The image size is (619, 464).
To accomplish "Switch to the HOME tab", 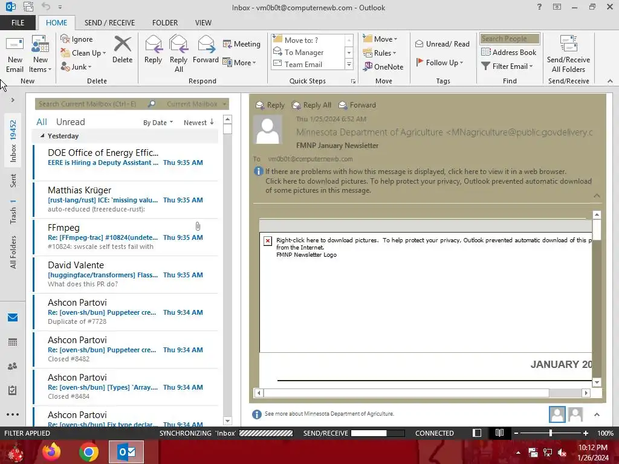I will (56, 23).
